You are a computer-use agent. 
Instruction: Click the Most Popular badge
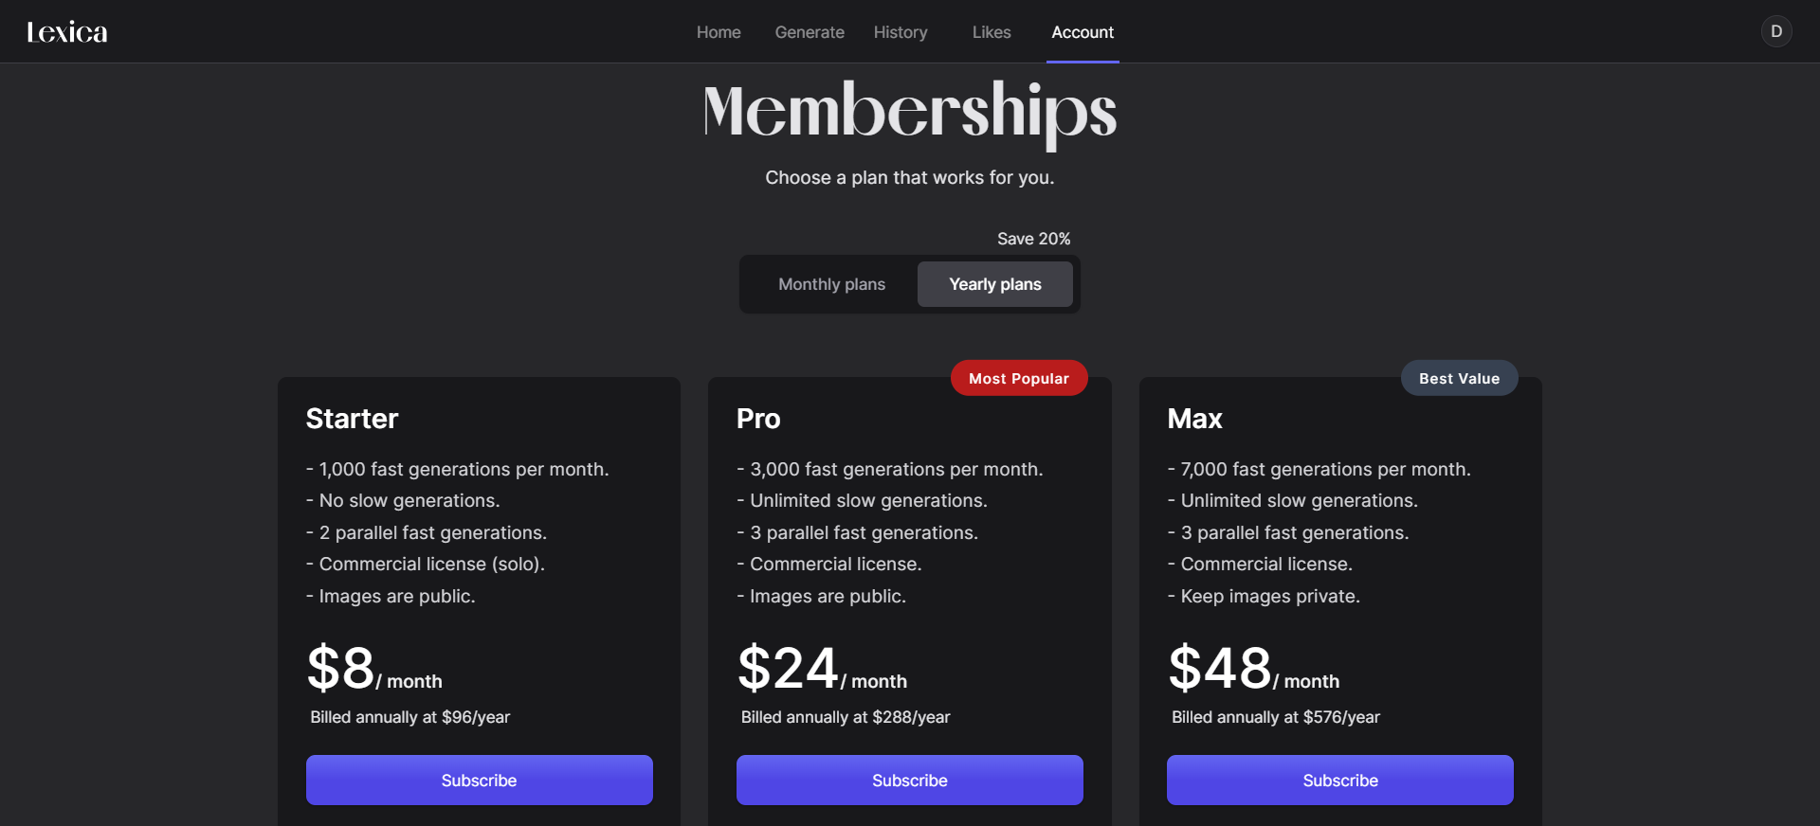coord(1019,379)
